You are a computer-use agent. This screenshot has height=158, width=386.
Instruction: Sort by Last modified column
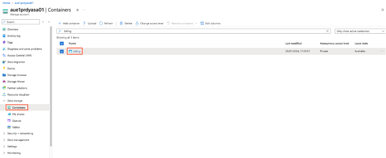[x=293, y=43]
